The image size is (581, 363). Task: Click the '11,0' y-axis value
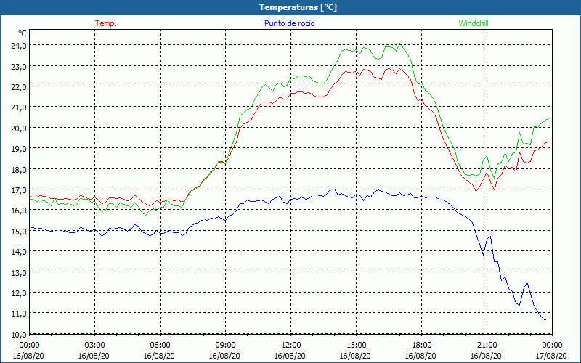[19, 314]
